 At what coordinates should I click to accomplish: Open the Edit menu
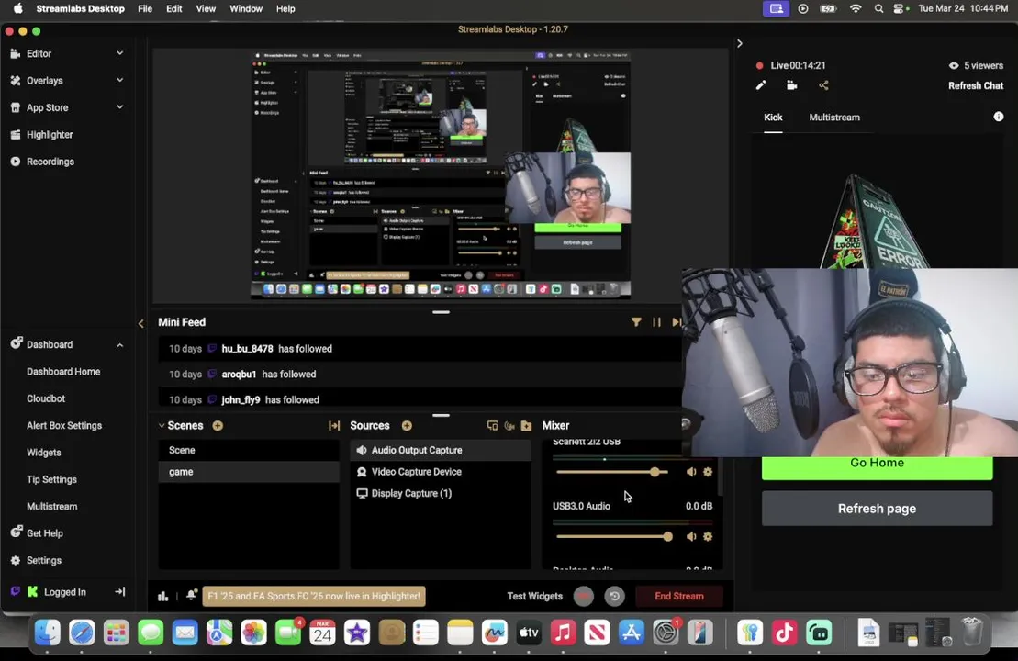click(174, 8)
